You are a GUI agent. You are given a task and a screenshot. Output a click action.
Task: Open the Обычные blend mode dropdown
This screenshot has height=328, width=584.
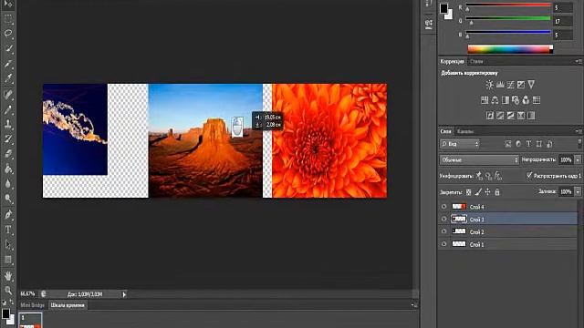coord(479,160)
